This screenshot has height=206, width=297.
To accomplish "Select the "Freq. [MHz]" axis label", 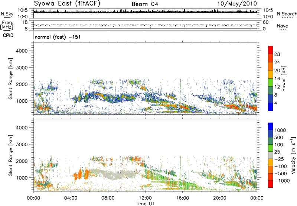I will (7, 25).
